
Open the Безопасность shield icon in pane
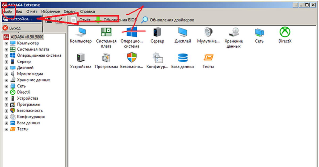click(x=132, y=58)
